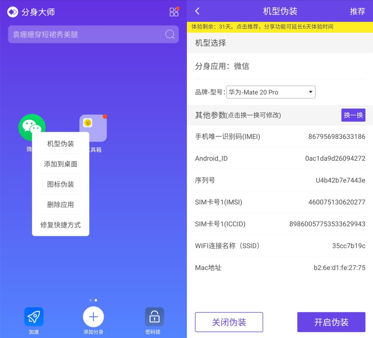
Task: Select the SSID value 35cc7b19c
Action: (x=348, y=246)
